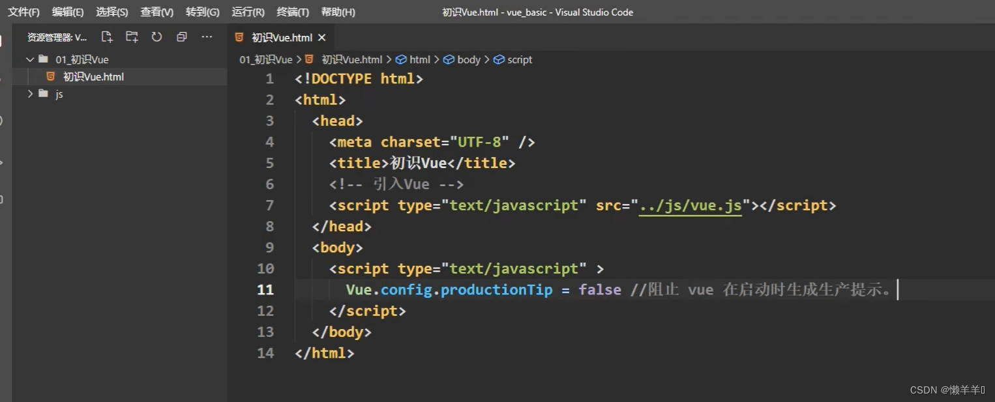Open the 终端(T) menu
This screenshot has width=995, height=402.
tap(293, 12)
